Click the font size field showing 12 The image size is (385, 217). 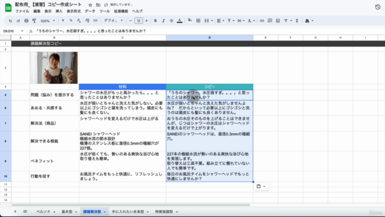138,20
